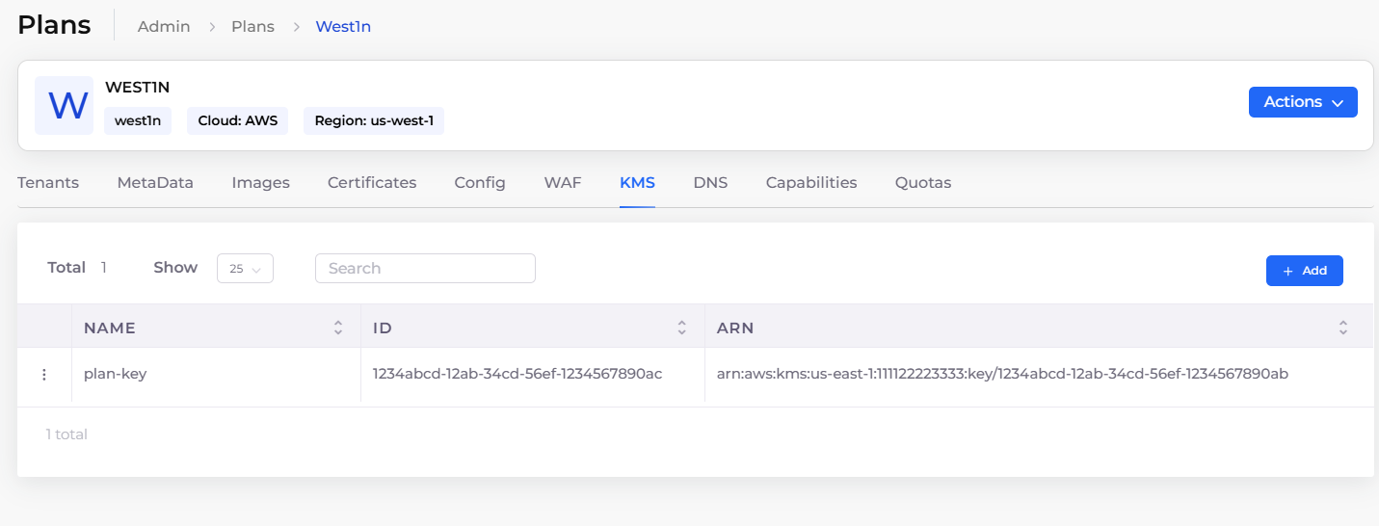This screenshot has height=526, width=1379.
Task: View the DNS tab
Action: pyautogui.click(x=710, y=183)
